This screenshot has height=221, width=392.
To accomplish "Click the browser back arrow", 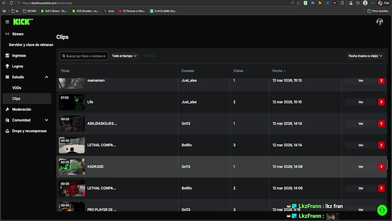I will click(x=4, y=3).
